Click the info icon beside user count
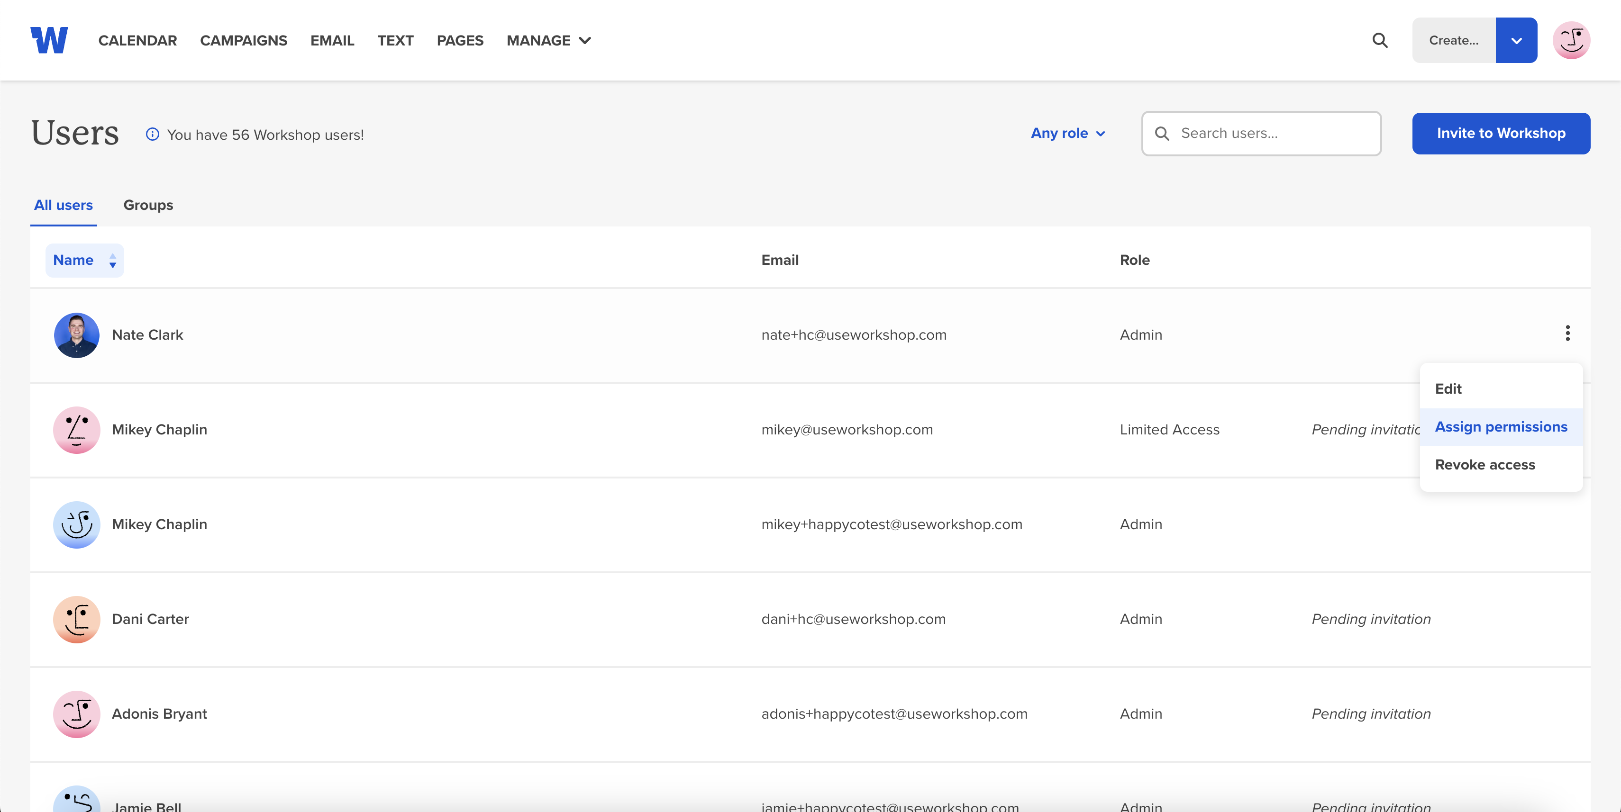The width and height of the screenshot is (1621, 812). click(x=152, y=134)
